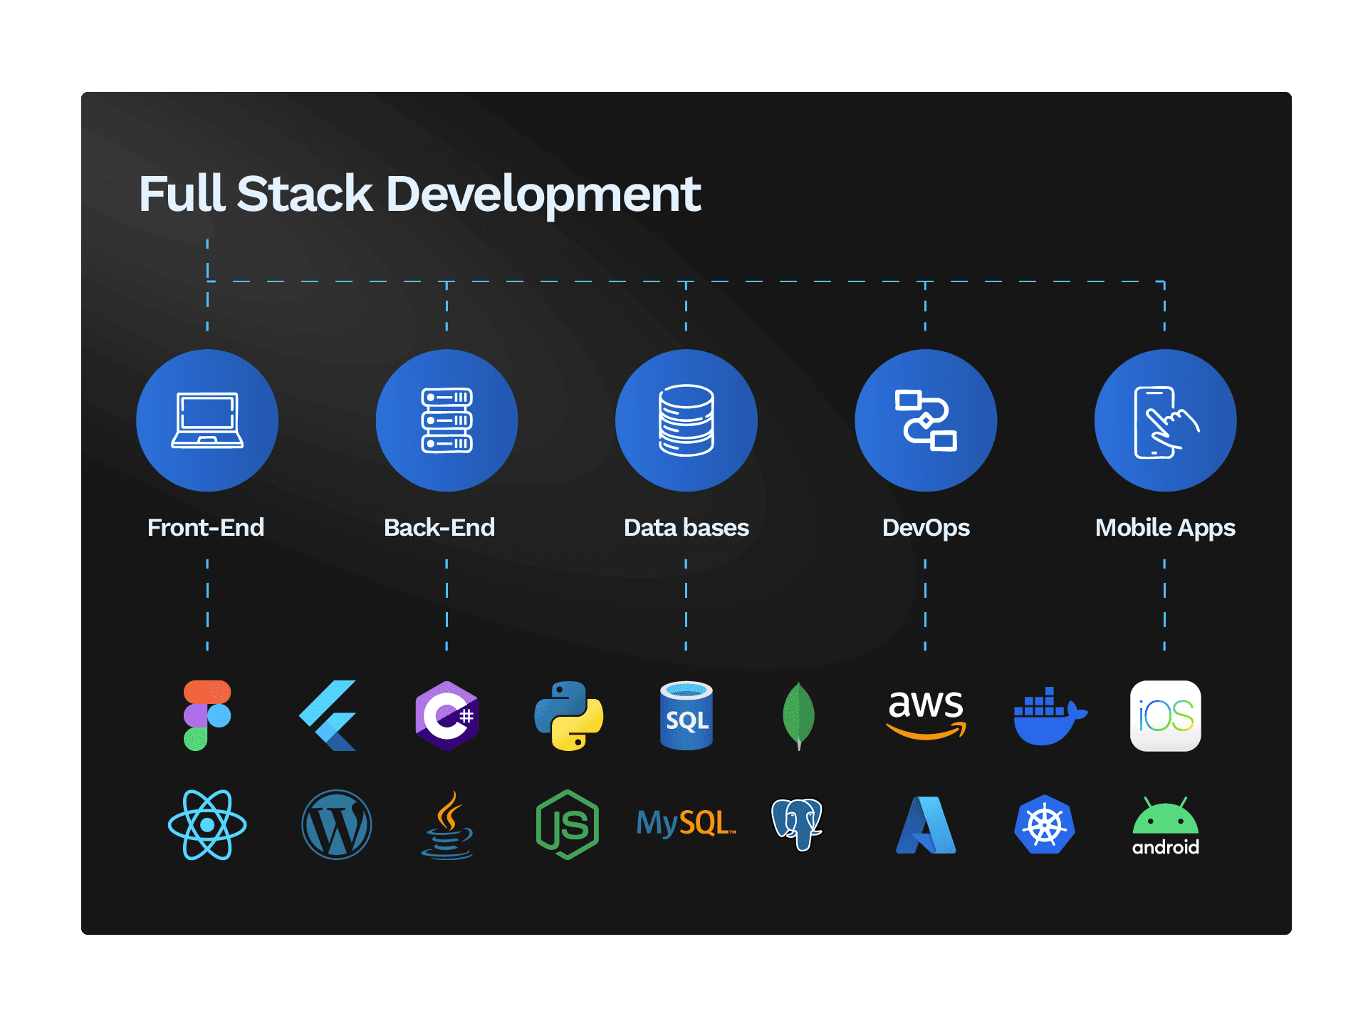Screen dimensions: 1368x1026
Task: Click the PostgreSQL elephant logo
Action: (x=798, y=825)
